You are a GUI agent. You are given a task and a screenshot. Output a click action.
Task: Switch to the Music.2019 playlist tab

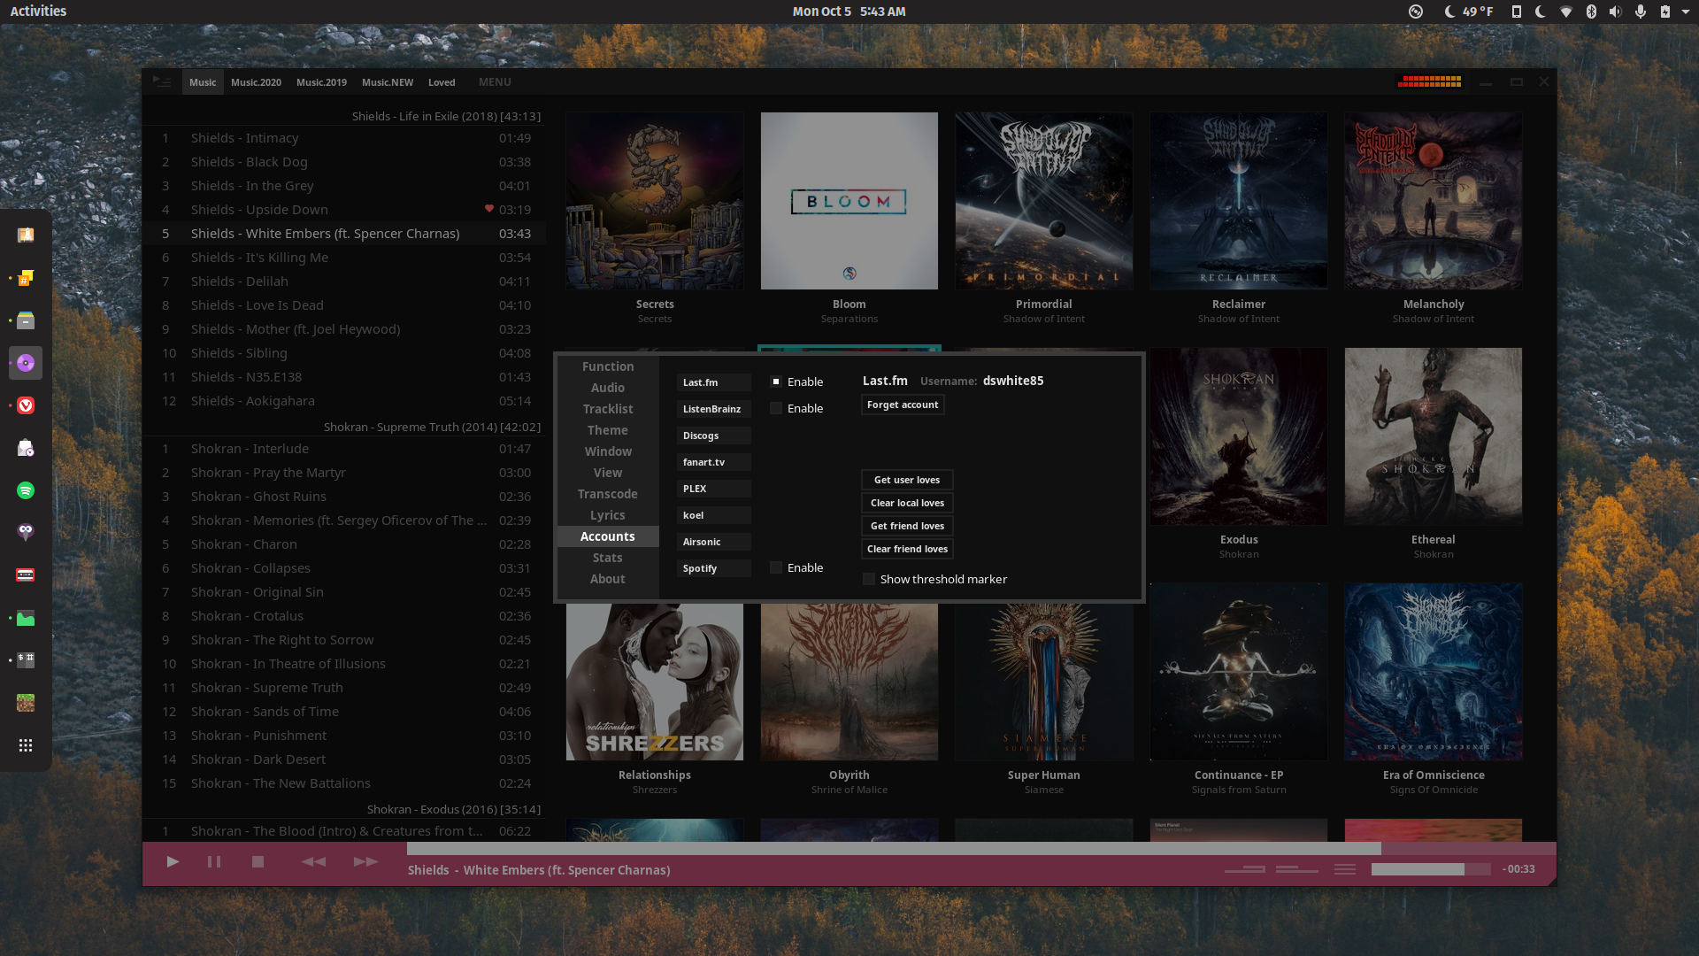pyautogui.click(x=321, y=82)
